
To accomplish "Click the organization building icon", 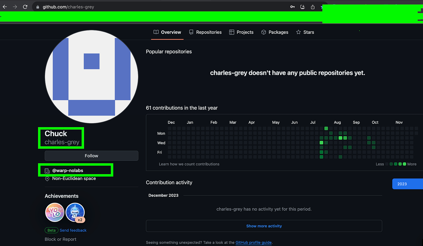I will [47, 171].
